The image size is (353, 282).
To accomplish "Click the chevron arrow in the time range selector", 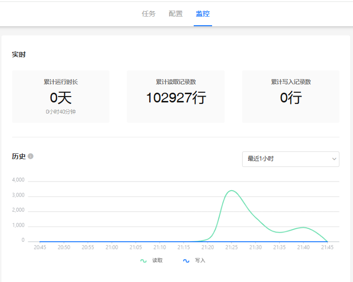I will [x=334, y=159].
